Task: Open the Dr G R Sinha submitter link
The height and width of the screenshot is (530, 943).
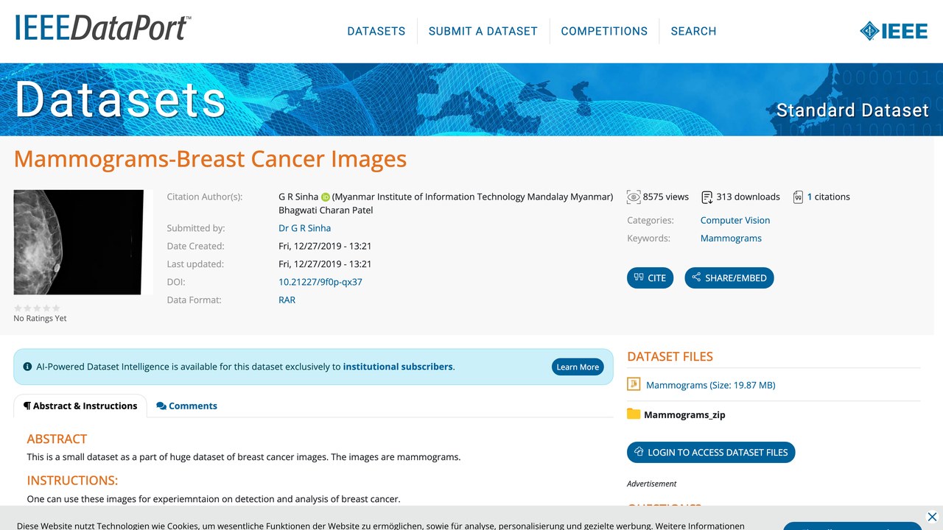Action: [304, 228]
